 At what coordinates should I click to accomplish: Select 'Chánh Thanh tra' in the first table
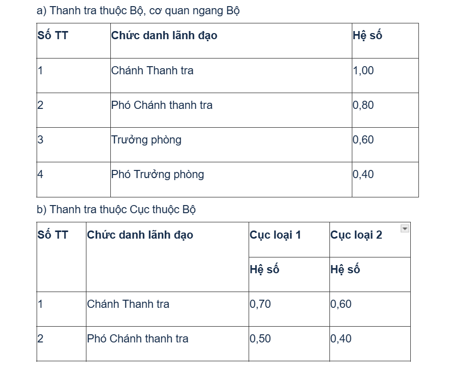tap(153, 71)
